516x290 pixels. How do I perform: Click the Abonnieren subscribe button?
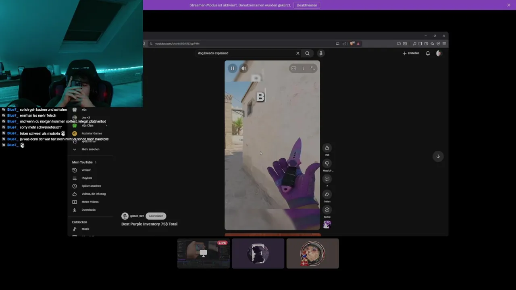tap(156, 216)
